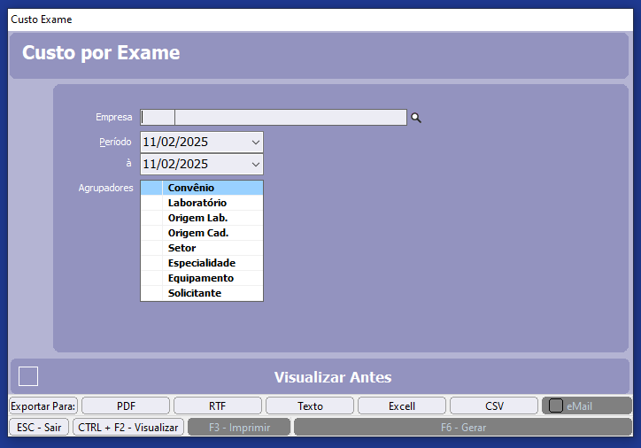The height and width of the screenshot is (448, 641).
Task: Select Equipamento in the list
Action: click(200, 278)
